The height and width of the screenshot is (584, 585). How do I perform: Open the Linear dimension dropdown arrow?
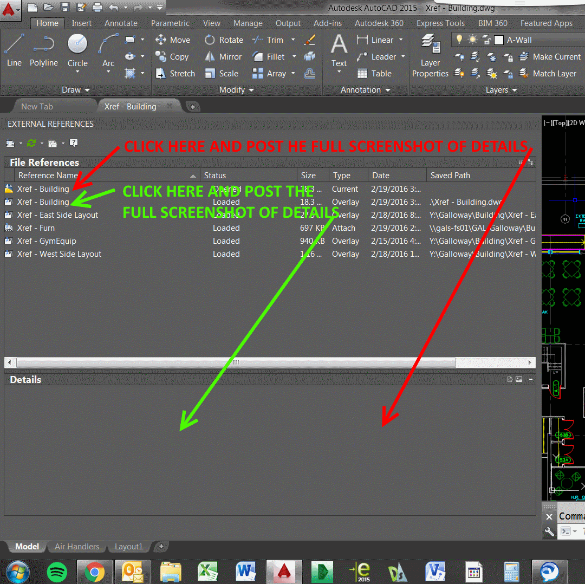click(x=401, y=40)
